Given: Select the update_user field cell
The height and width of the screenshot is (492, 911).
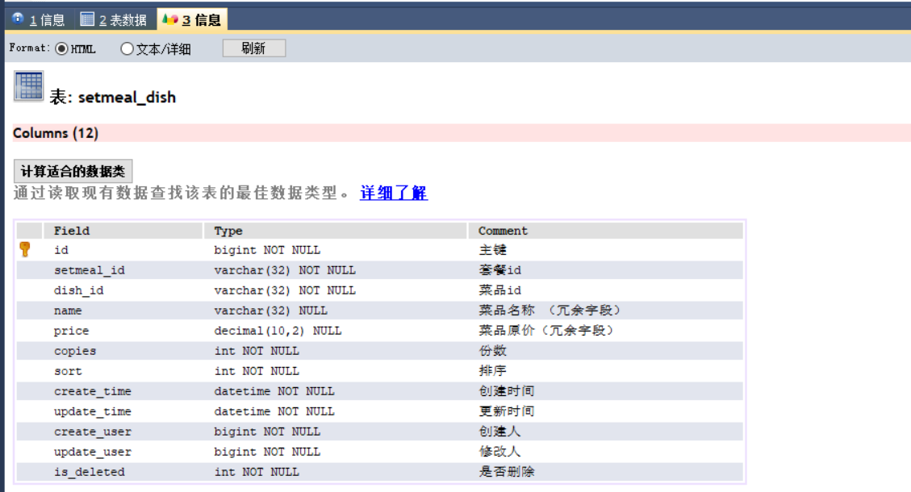Looking at the screenshot, I should click(123, 452).
